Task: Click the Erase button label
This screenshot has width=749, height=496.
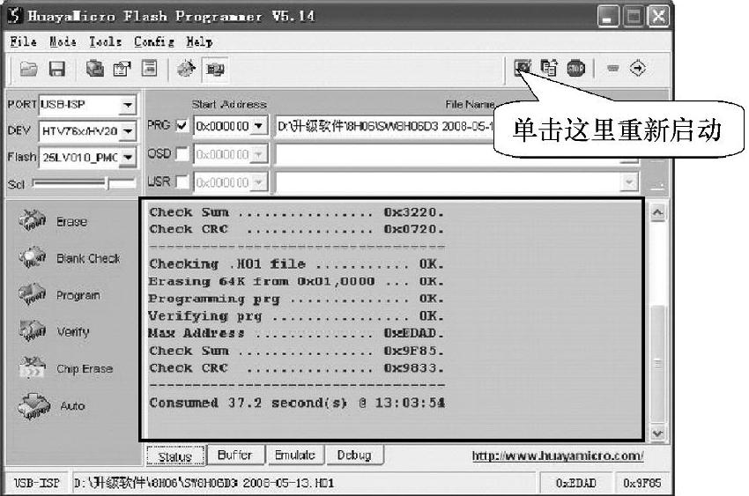Action: tap(71, 221)
